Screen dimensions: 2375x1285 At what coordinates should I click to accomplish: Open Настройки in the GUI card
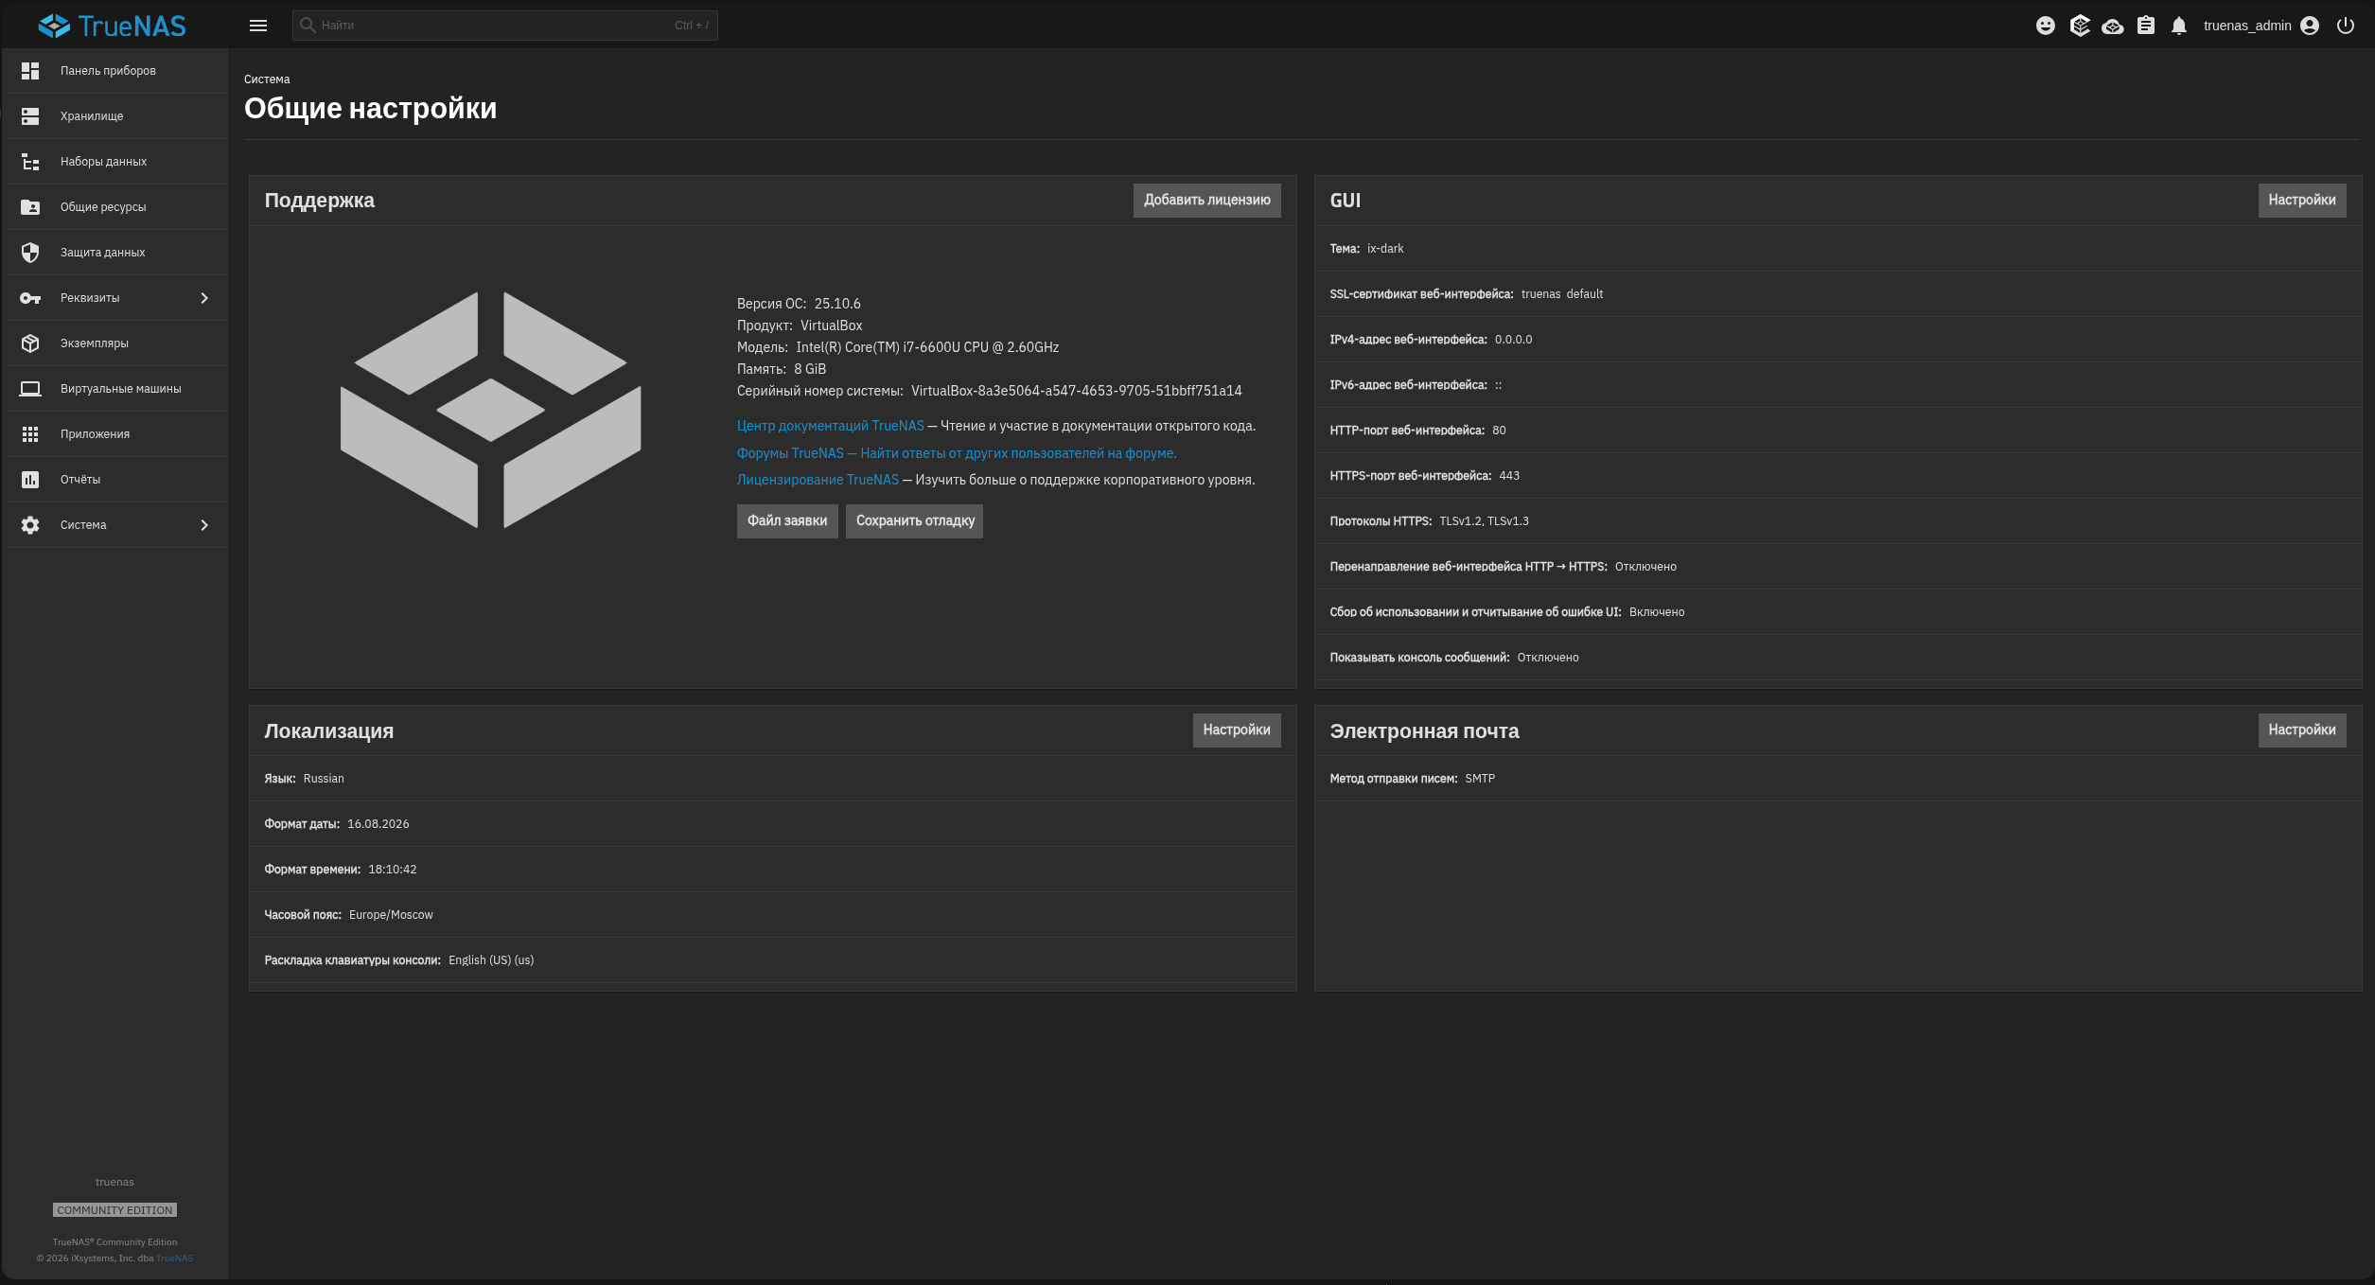(x=2301, y=200)
